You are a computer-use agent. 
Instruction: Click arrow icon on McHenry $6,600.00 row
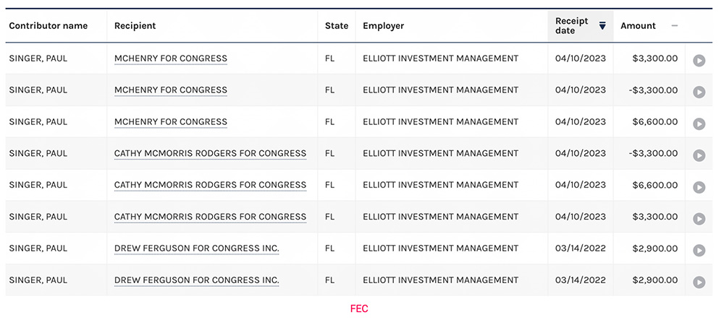[699, 124]
